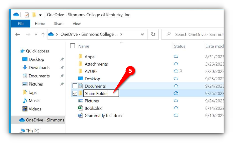233x143 pixels.
Task: Click the pin icon beside sidebar Pictures
Action: (62, 84)
